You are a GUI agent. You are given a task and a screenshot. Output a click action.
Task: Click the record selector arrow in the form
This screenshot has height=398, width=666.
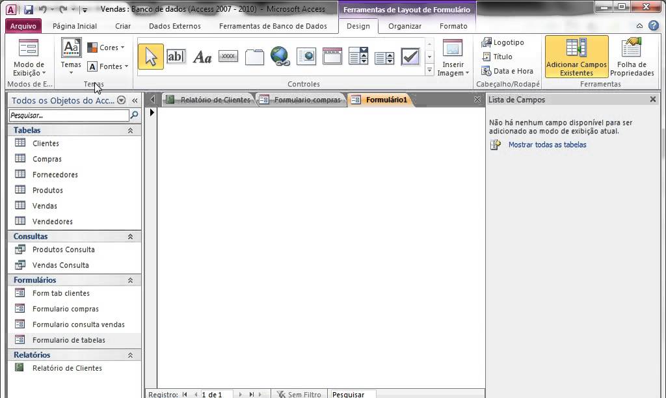[152, 113]
